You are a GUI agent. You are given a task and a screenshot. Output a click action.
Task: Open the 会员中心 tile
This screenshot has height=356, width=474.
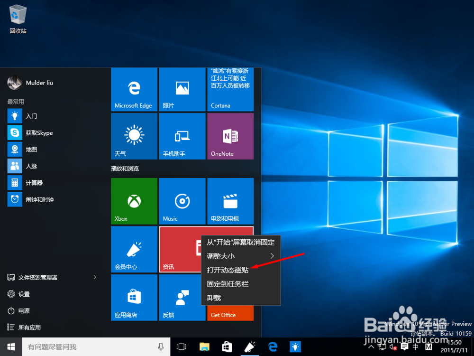[134, 249]
